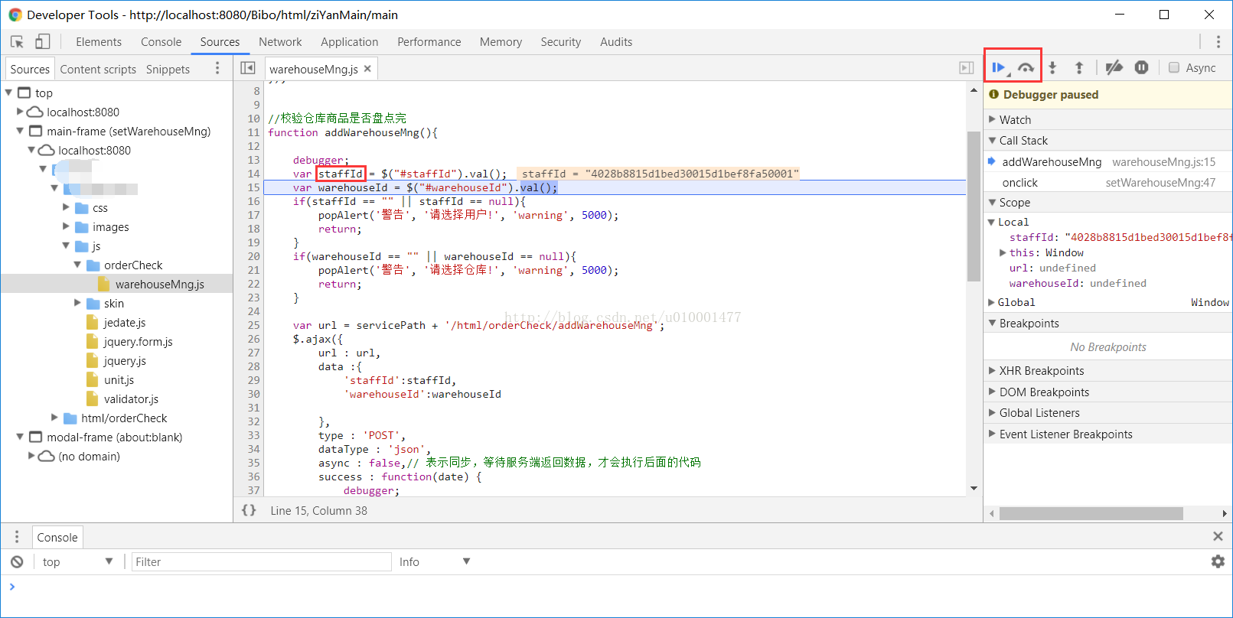The image size is (1233, 618).
Task: Open the console drawer menu dots
Action: (x=17, y=537)
